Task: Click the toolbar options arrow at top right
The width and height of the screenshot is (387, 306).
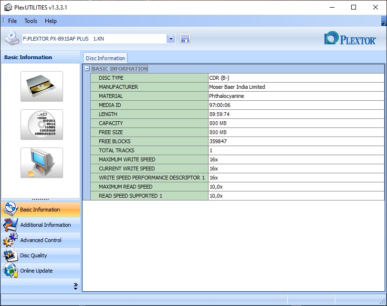Action: [x=384, y=22]
